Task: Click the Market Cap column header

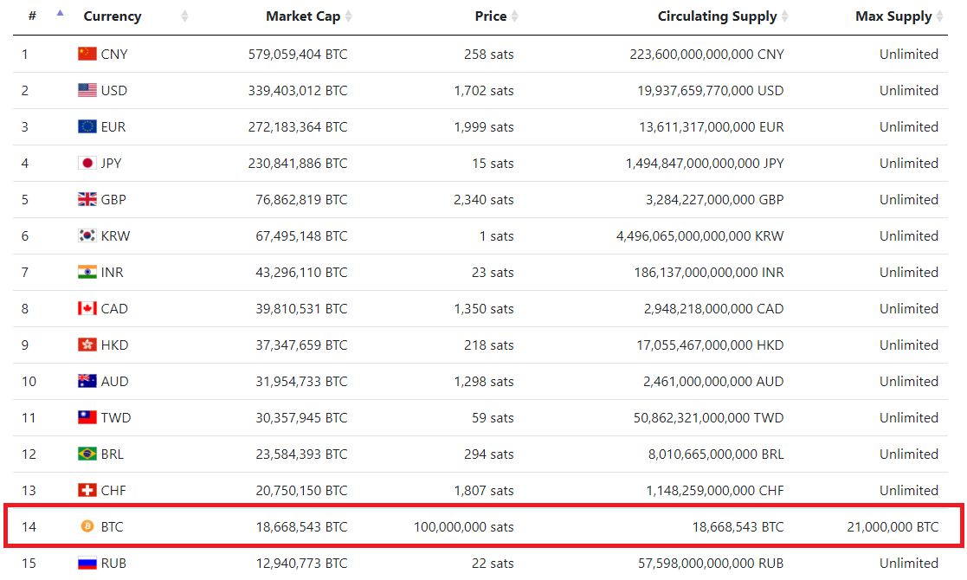Action: (x=303, y=16)
